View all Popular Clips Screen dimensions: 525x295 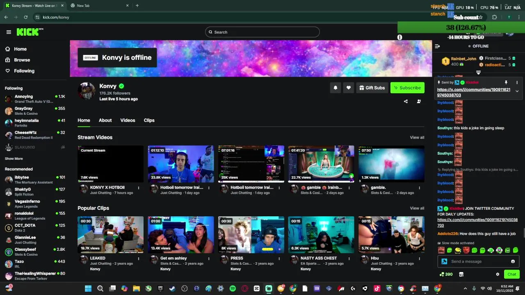pos(417,208)
